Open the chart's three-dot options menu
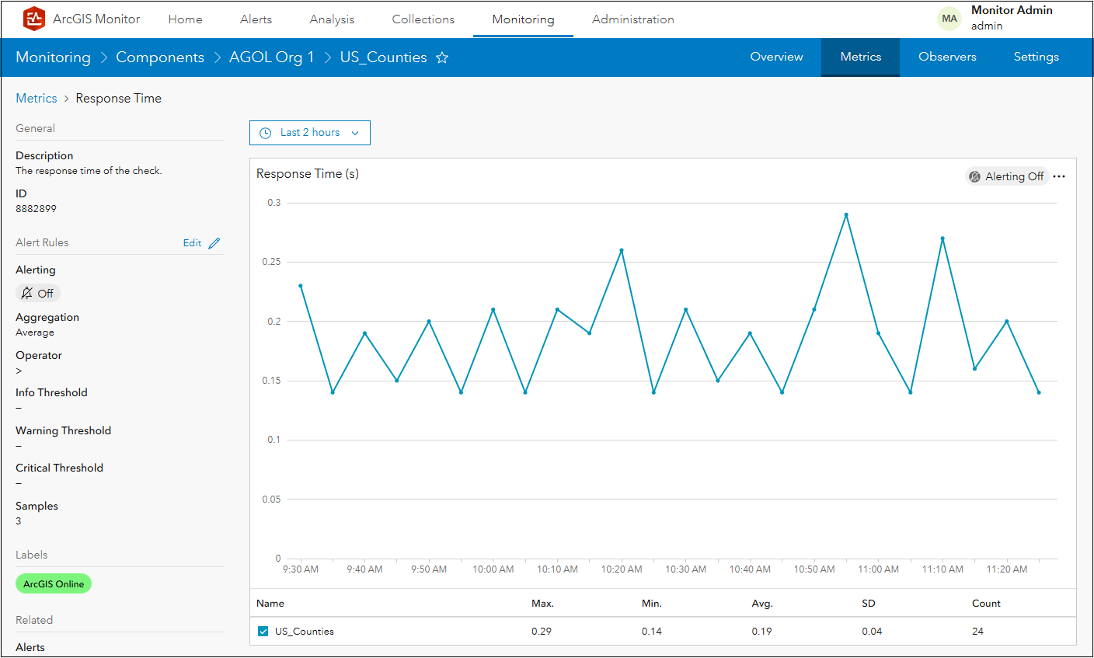The height and width of the screenshot is (658, 1094). 1059,176
